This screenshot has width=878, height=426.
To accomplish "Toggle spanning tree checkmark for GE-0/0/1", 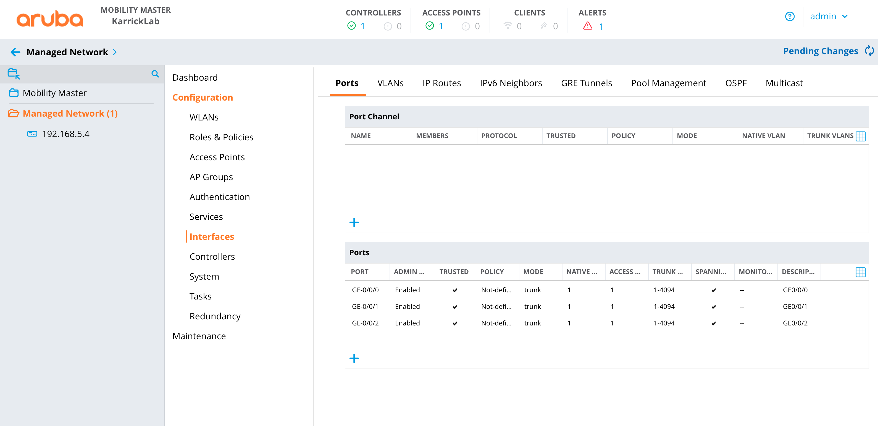I will pos(713,307).
